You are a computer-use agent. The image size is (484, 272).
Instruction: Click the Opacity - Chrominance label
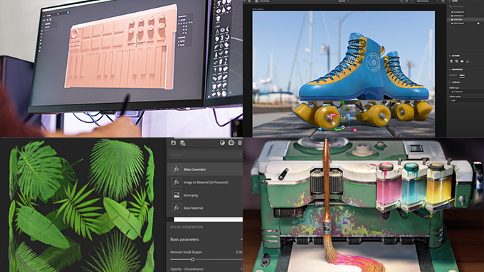tap(186, 269)
